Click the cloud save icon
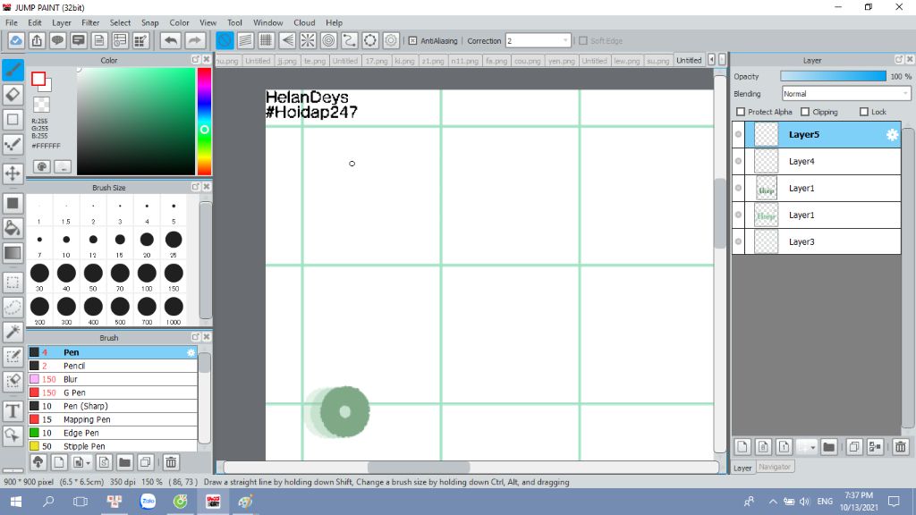Screen dimensions: 916x515 coord(16,41)
